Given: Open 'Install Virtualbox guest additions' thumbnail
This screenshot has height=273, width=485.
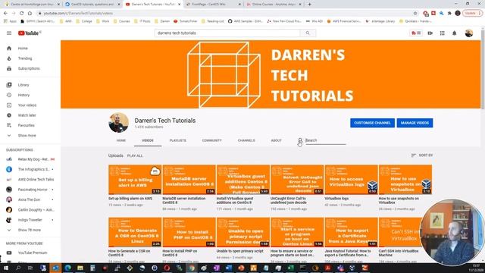Looking at the screenshot, I should [x=243, y=180].
